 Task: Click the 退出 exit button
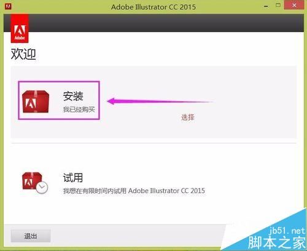click(31, 236)
